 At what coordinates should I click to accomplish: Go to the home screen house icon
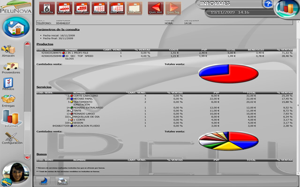[x=16, y=27]
